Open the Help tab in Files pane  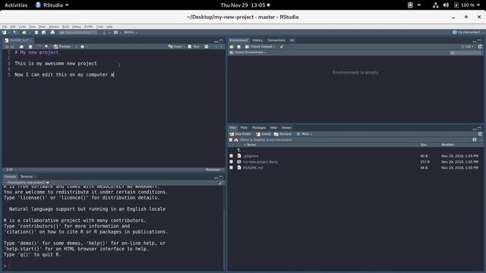click(x=273, y=127)
